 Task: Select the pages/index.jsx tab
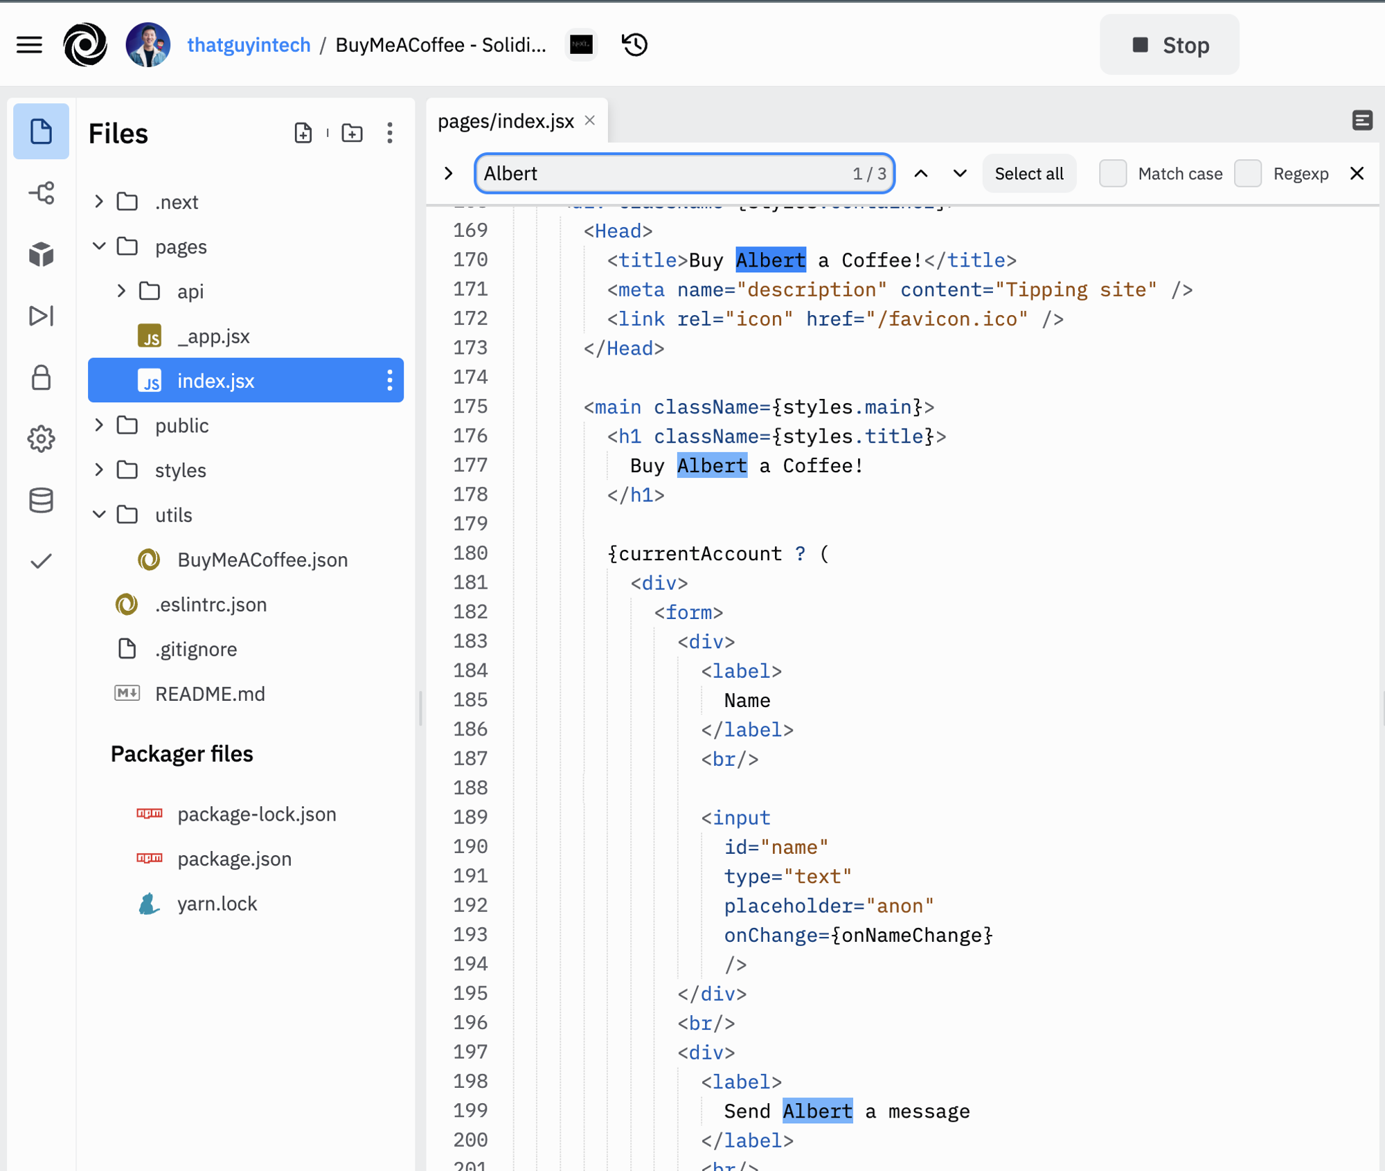pyautogui.click(x=506, y=121)
